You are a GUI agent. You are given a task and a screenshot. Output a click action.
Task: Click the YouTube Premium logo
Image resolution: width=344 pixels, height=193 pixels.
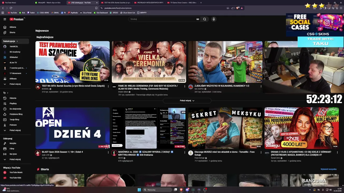click(17, 19)
